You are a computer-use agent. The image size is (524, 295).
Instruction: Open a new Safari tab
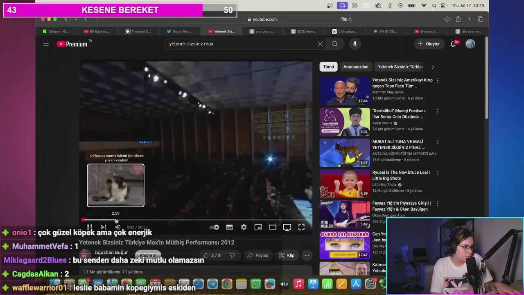pos(469,19)
